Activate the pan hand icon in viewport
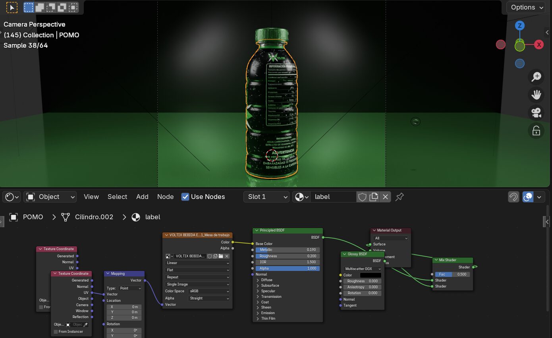 536,95
